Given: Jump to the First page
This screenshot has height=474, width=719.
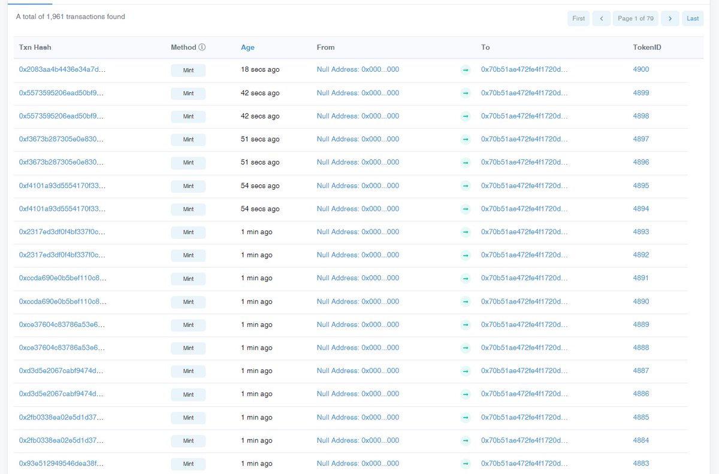Looking at the screenshot, I should pyautogui.click(x=578, y=19).
